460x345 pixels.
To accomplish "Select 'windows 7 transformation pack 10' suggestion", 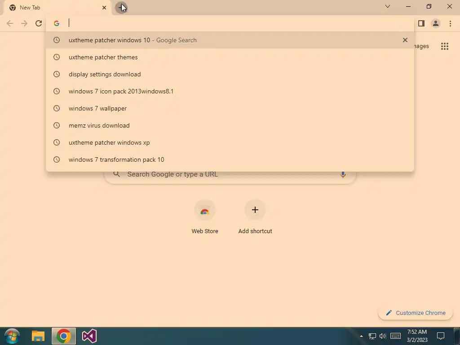I will click(230, 159).
